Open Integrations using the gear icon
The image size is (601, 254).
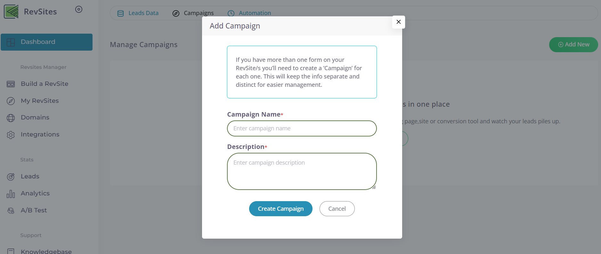pos(11,134)
